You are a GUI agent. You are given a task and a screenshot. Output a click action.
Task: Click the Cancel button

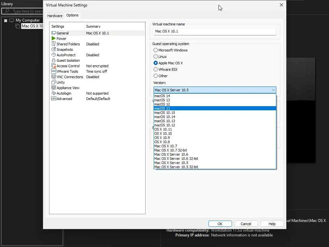(246, 224)
